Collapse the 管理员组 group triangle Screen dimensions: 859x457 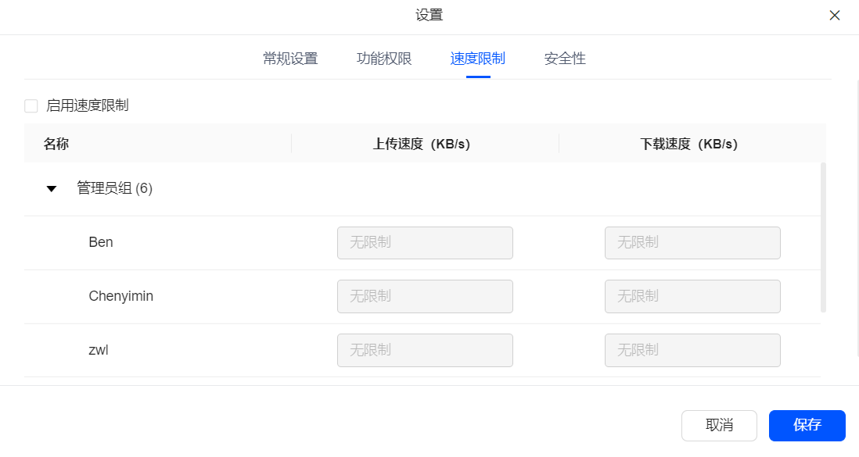tap(52, 189)
